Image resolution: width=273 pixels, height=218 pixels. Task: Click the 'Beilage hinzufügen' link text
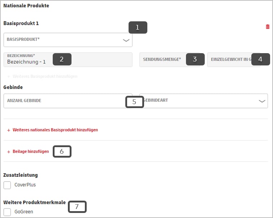pos(31,152)
